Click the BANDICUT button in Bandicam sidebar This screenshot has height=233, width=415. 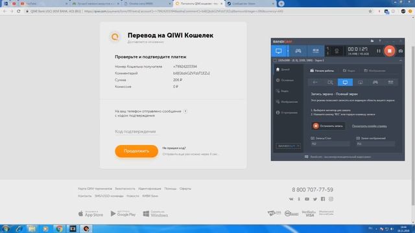point(288,146)
